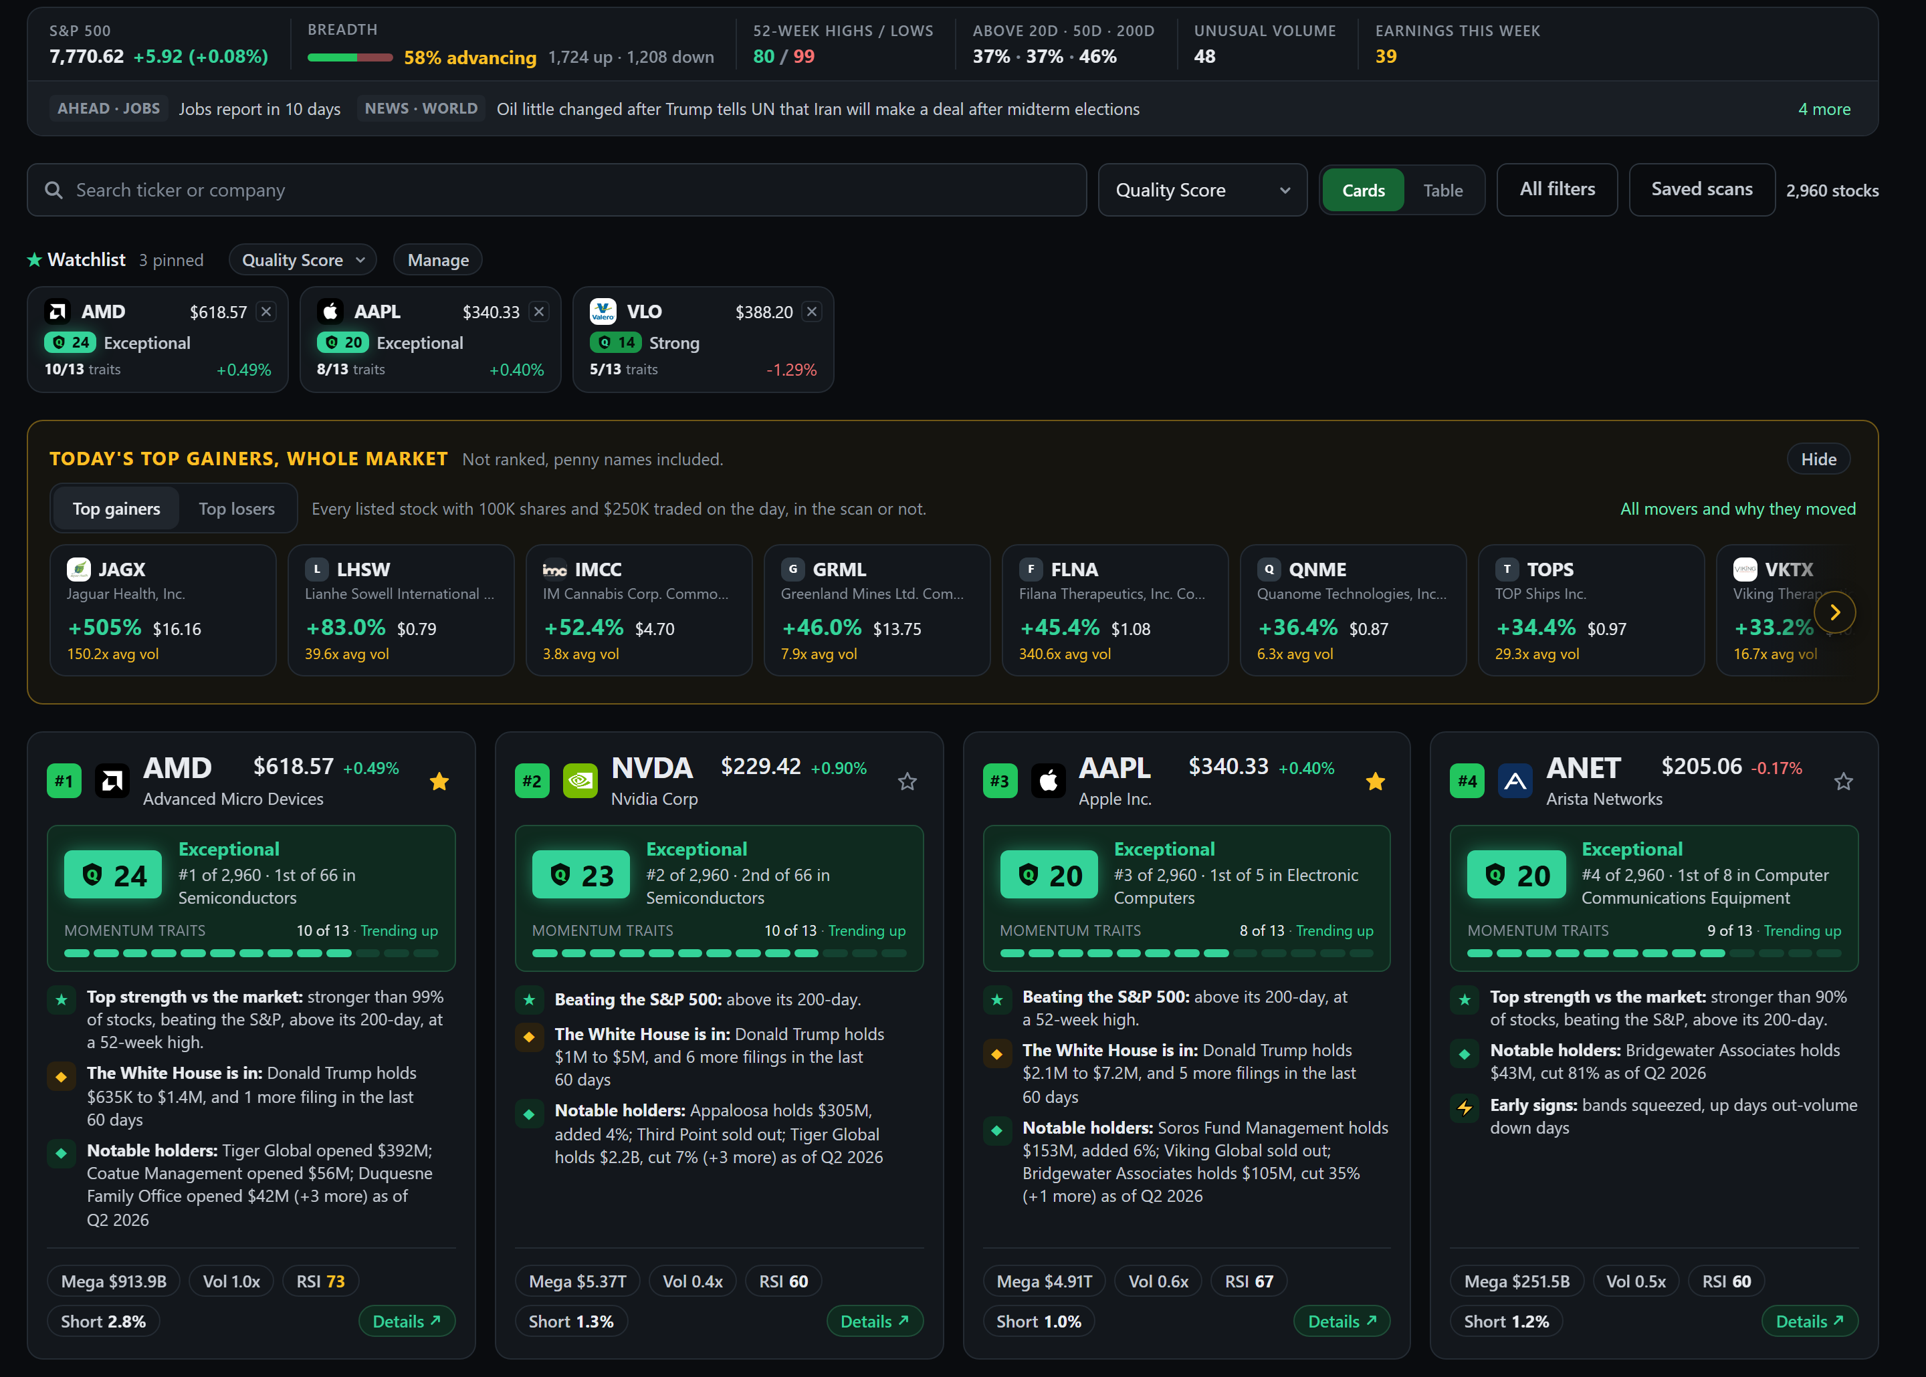
Task: Open Details for NVDA
Action: tap(874, 1321)
